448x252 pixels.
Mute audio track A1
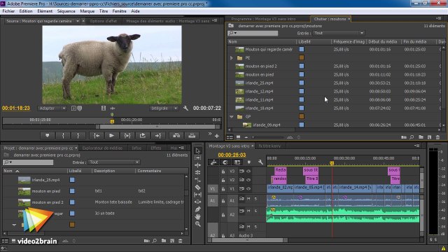coord(248,199)
